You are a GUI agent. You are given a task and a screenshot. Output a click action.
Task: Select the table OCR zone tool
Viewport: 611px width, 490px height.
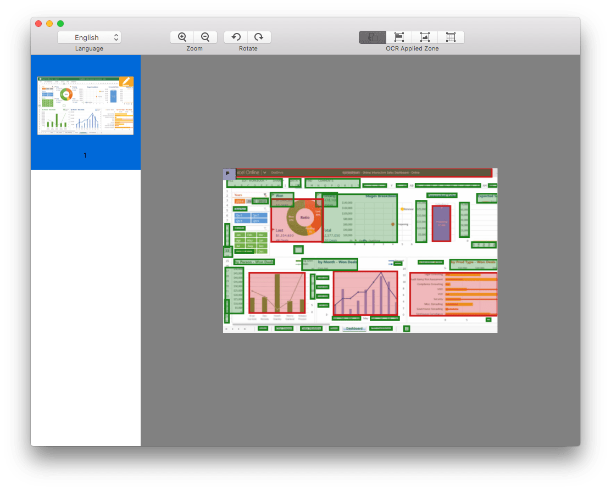point(451,37)
